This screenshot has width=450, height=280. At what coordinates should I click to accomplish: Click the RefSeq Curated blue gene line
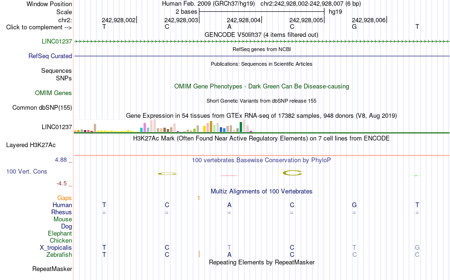coord(261,56)
